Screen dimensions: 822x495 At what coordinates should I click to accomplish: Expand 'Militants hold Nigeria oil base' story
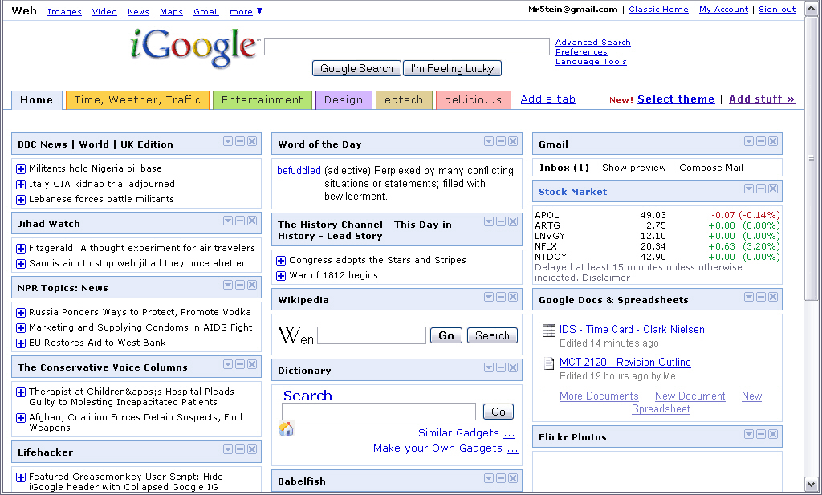[21, 168]
